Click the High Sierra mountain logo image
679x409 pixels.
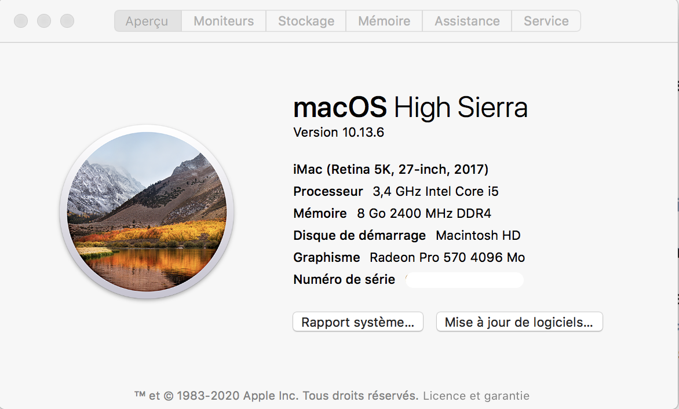coord(147,212)
